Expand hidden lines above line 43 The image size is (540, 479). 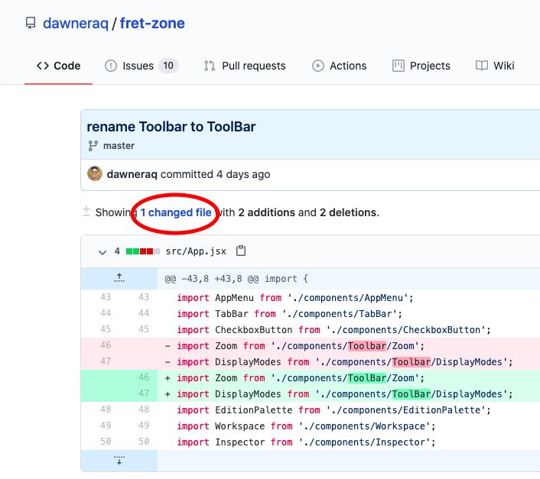click(x=119, y=278)
